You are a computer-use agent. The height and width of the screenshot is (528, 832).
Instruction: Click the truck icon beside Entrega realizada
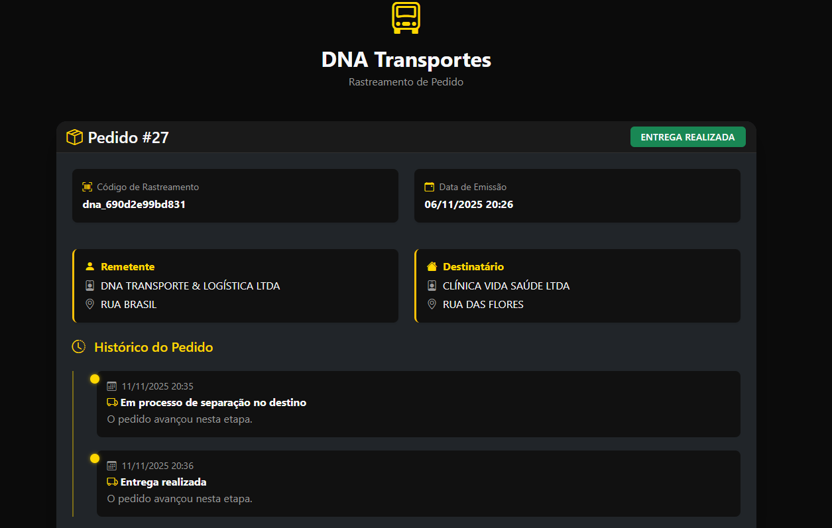[112, 482]
